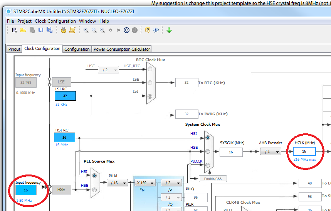Click the HCLK (MHz) field
The width and height of the screenshot is (331, 211).
pyautogui.click(x=304, y=151)
